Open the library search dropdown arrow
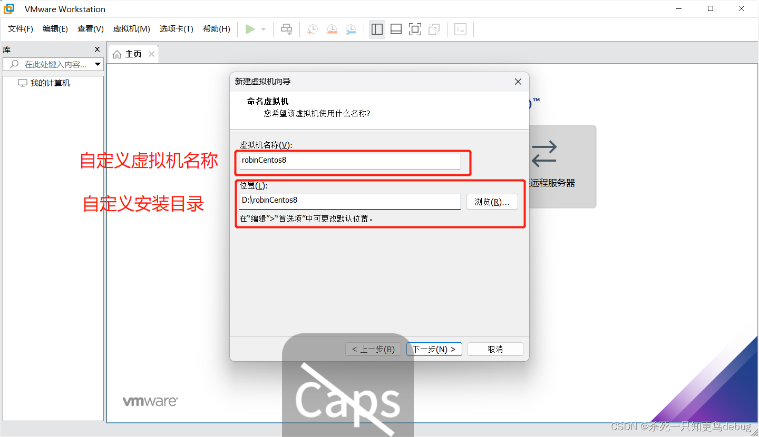This screenshot has height=437, width=759. tap(98, 64)
